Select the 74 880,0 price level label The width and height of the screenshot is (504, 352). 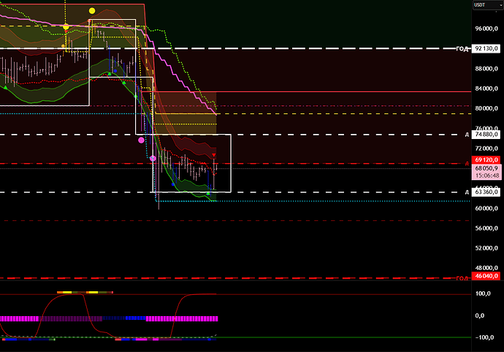pos(486,135)
